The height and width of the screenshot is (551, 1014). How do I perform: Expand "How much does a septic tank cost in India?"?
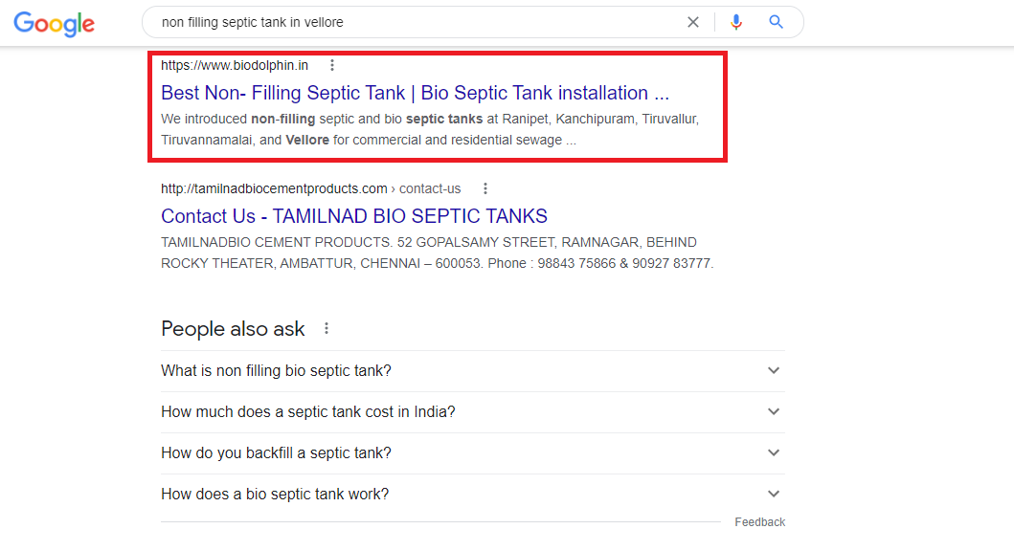click(x=307, y=412)
